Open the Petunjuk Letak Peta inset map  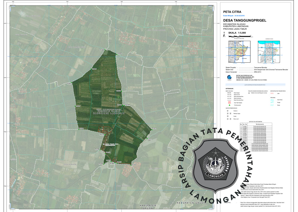point(239,51)
